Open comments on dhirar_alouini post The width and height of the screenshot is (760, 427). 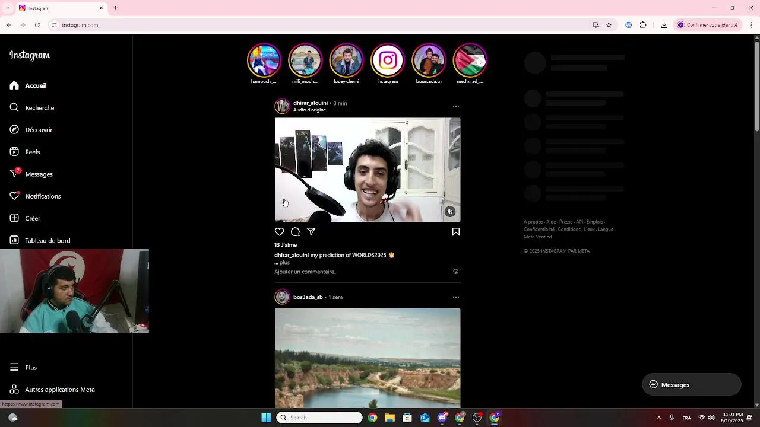coord(295,232)
